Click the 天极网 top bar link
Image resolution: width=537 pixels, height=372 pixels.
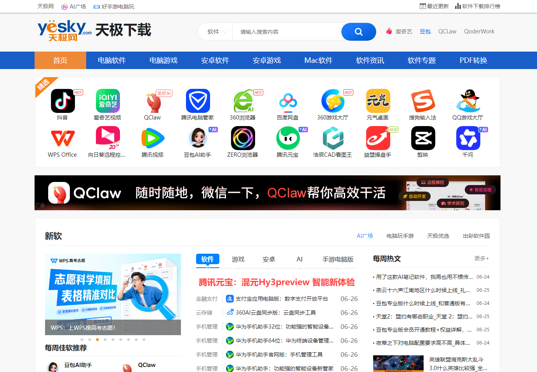45,6
